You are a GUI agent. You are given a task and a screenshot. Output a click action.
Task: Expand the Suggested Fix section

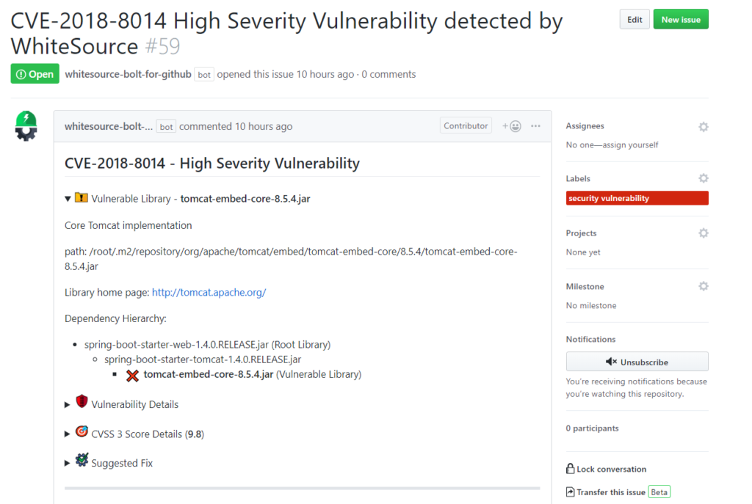pyautogui.click(x=68, y=462)
